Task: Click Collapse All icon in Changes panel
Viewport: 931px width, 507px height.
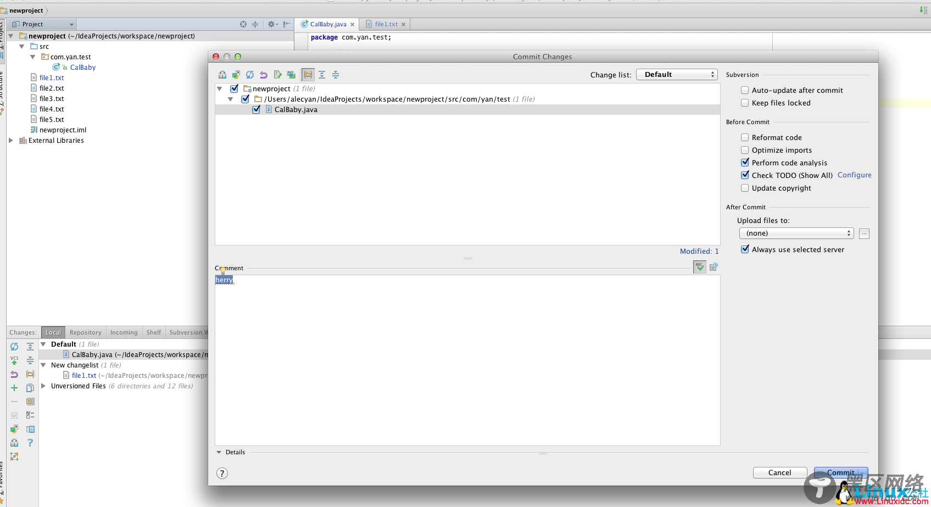Action: [x=30, y=360]
